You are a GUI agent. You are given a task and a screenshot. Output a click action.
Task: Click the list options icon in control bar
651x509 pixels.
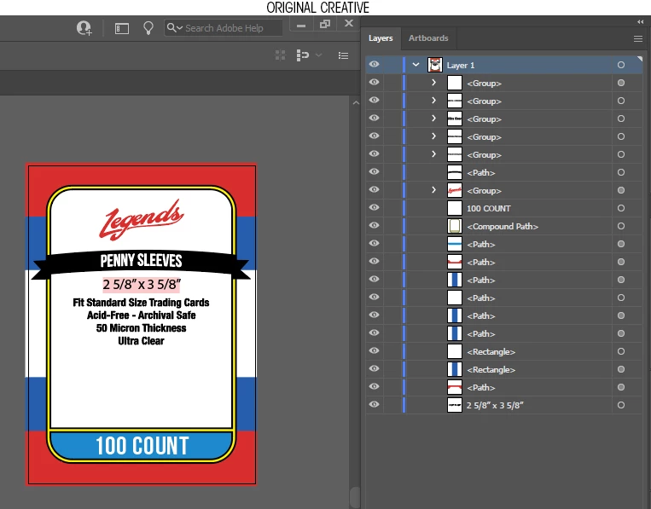(x=343, y=55)
